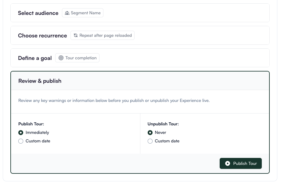281x185 pixels.
Task: Open the Repeat after page reloaded option
Action: tap(103, 35)
